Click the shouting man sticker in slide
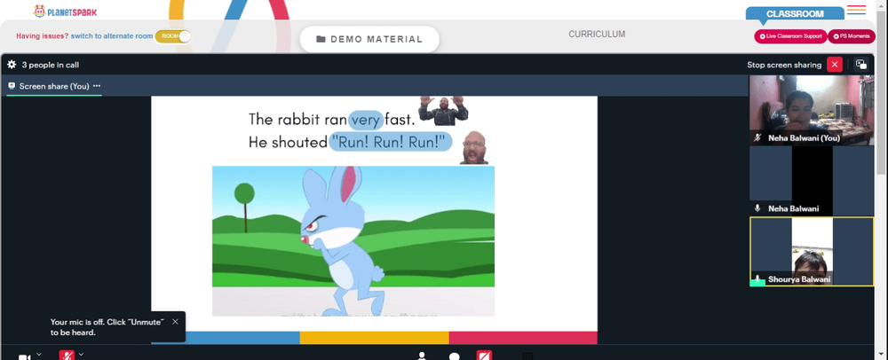Viewport: 888px width, 360px height. (x=474, y=147)
